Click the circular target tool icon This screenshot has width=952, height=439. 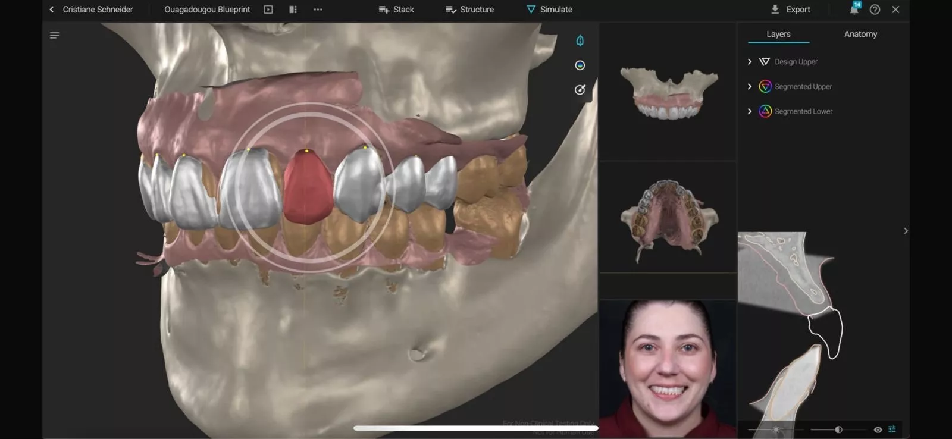point(580,90)
